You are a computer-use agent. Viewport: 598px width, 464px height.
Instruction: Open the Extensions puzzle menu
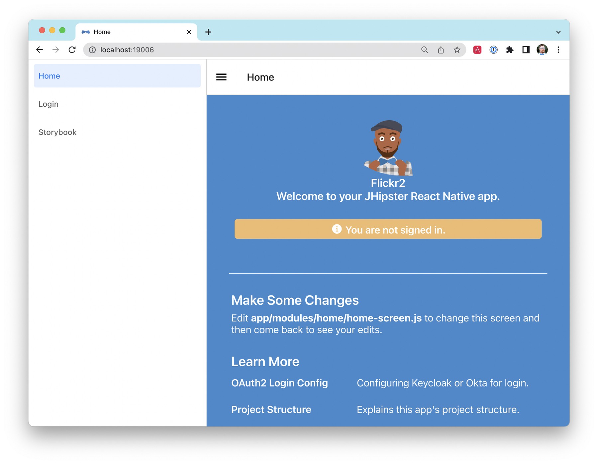(510, 50)
